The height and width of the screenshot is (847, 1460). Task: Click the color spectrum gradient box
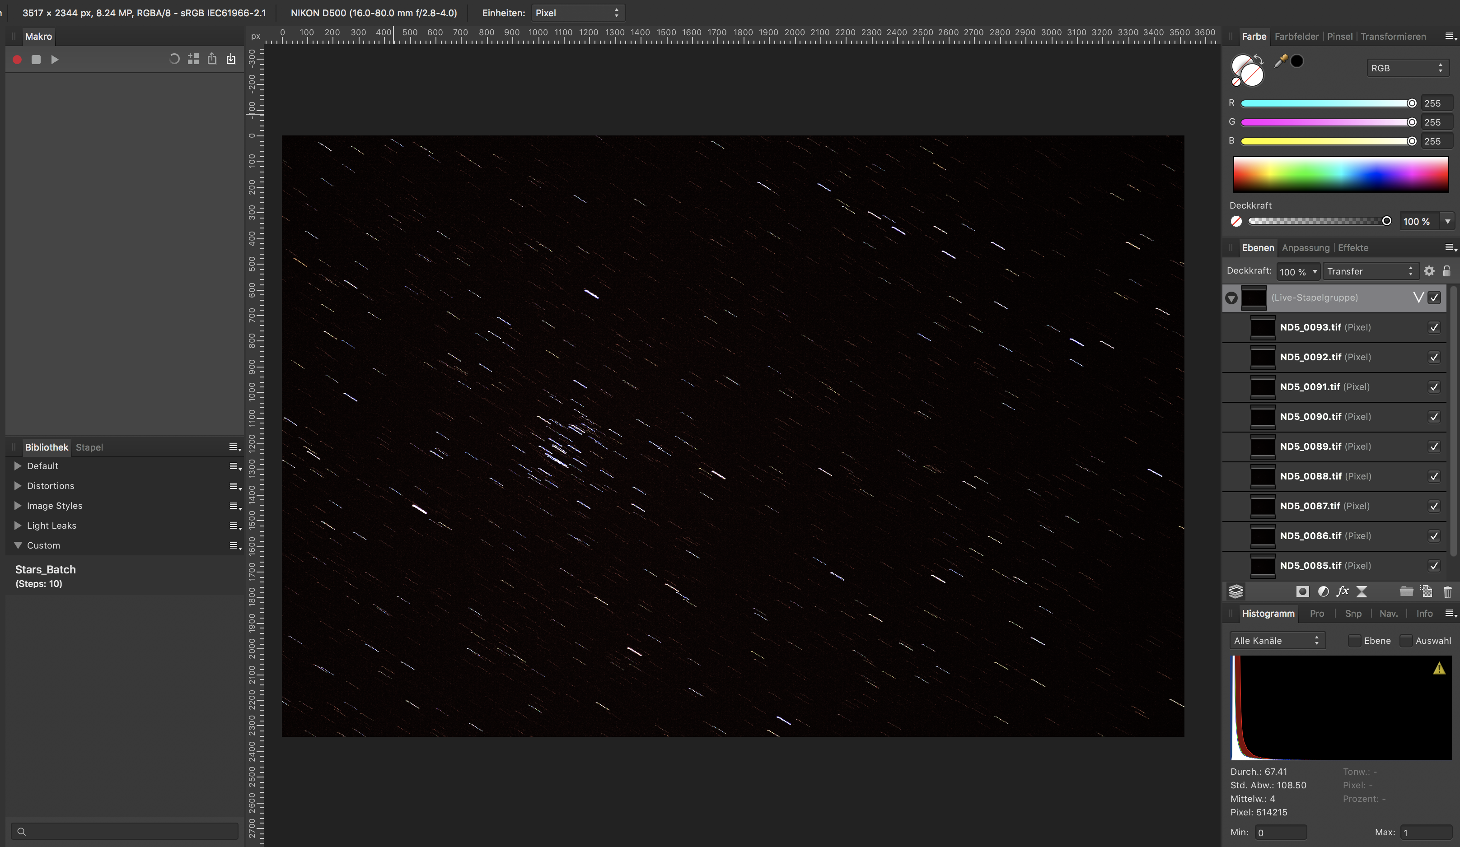[x=1341, y=174]
